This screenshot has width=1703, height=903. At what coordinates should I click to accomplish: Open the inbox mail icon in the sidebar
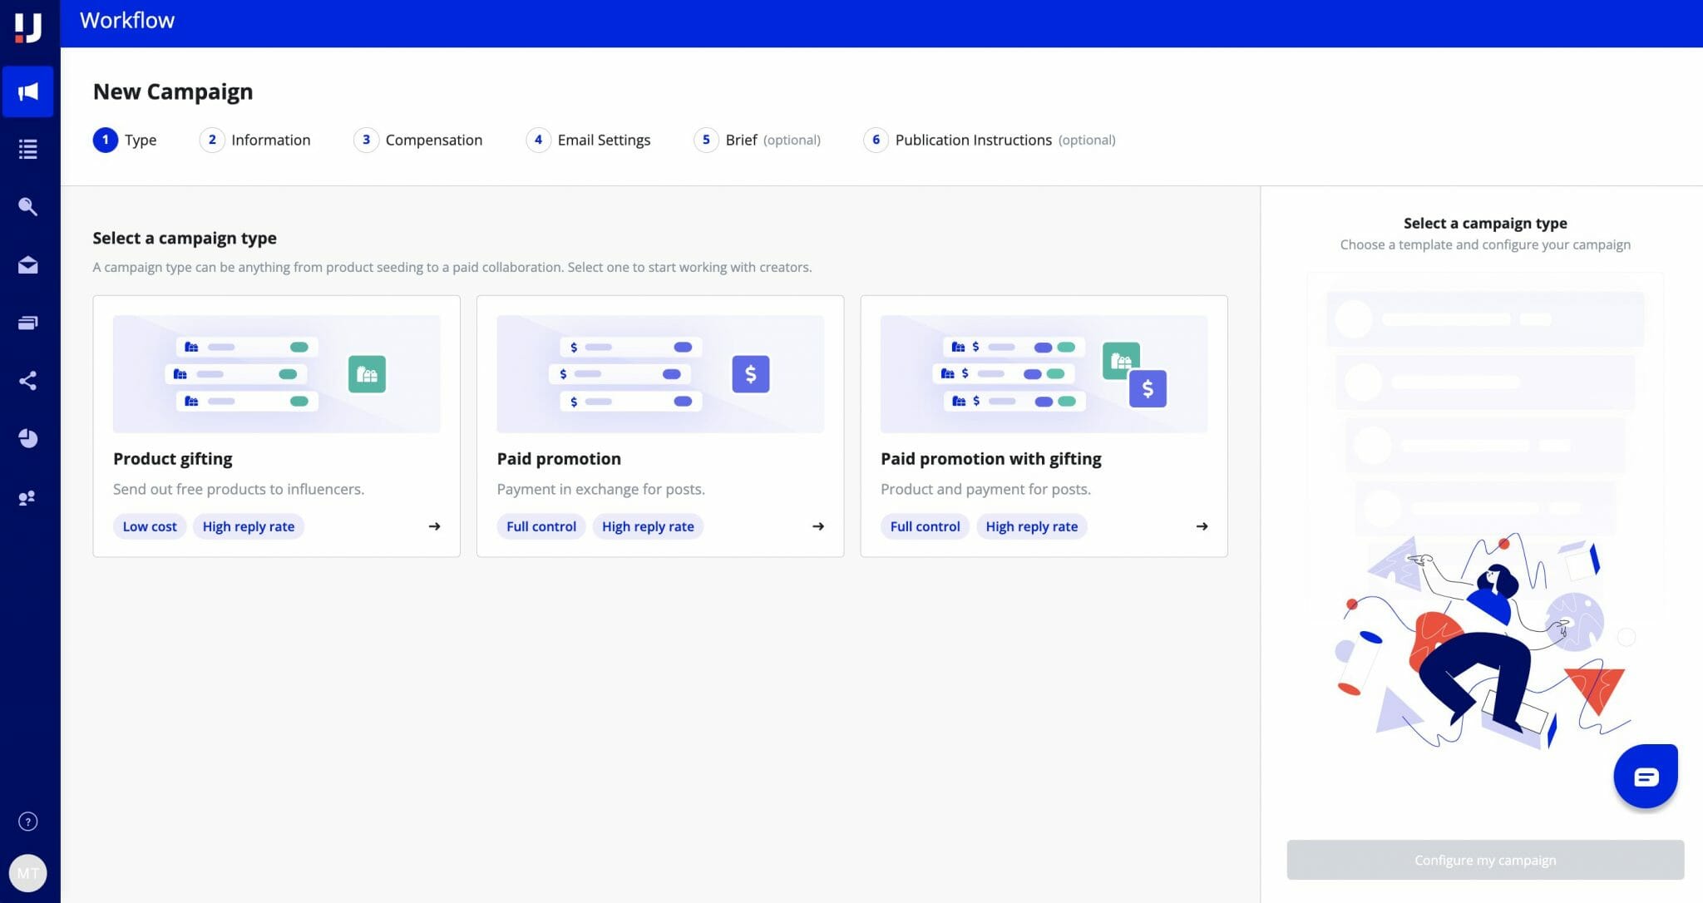click(27, 264)
